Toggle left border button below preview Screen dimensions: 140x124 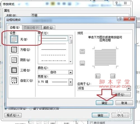[x=98, y=76]
